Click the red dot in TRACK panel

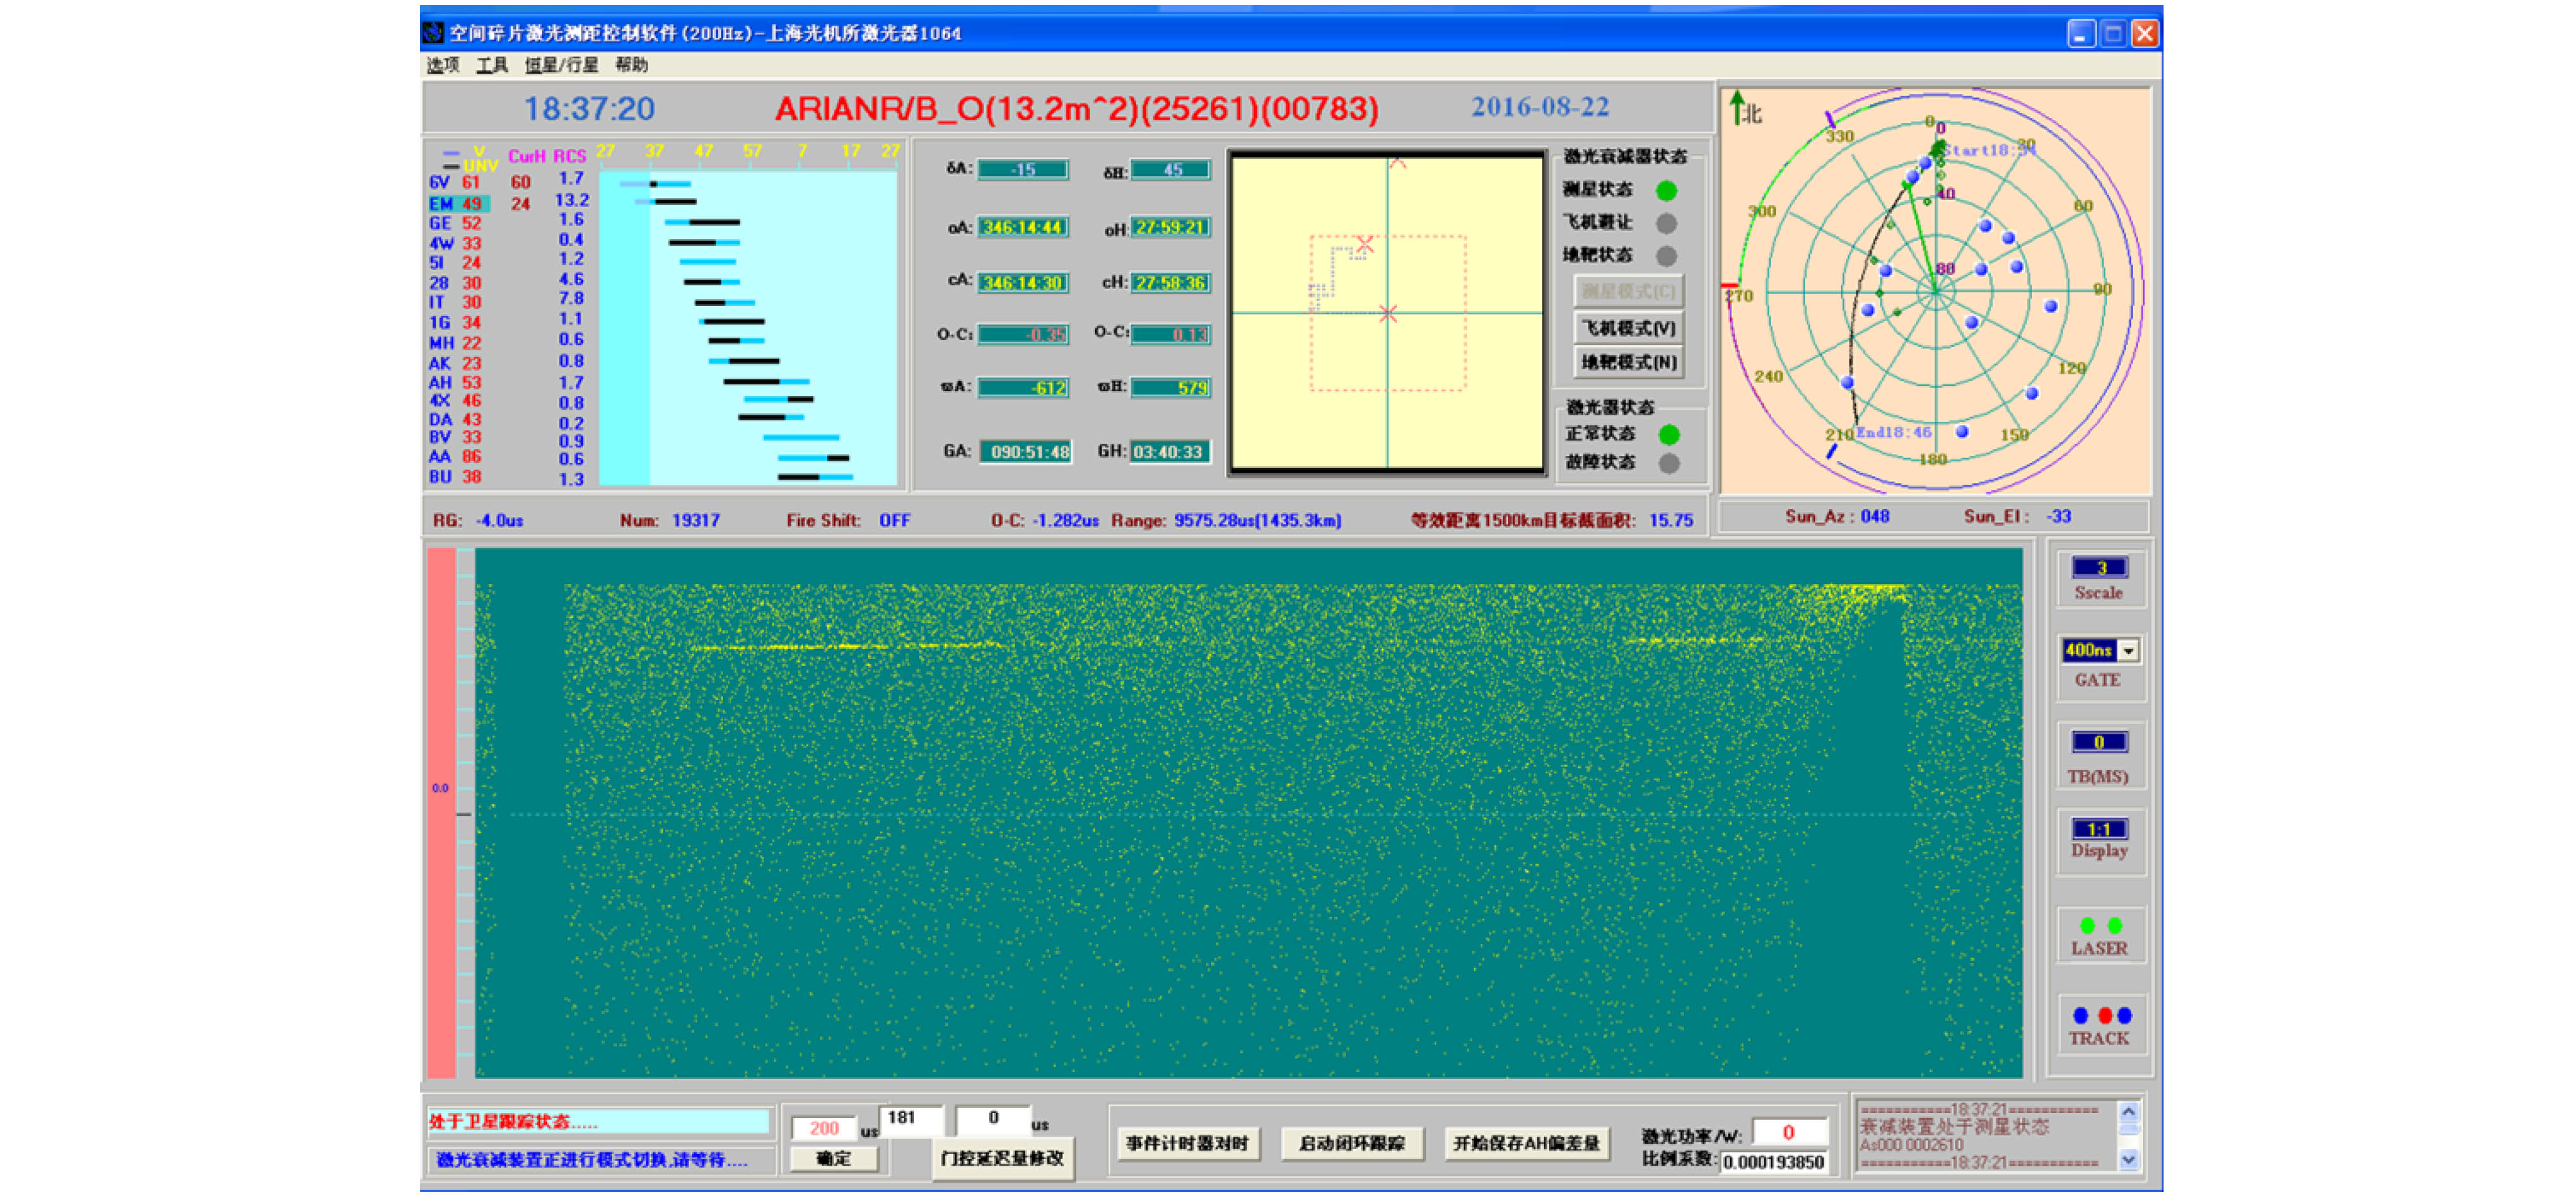(2105, 1015)
